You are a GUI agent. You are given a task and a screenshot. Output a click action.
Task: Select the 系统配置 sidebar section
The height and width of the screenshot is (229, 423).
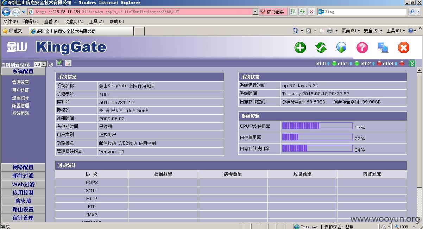(x=23, y=71)
